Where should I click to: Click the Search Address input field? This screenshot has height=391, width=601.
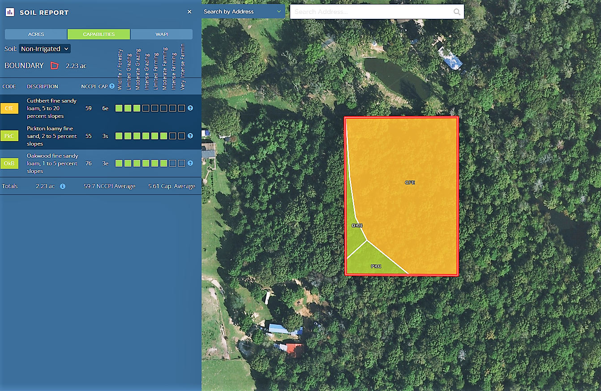pyautogui.click(x=372, y=12)
